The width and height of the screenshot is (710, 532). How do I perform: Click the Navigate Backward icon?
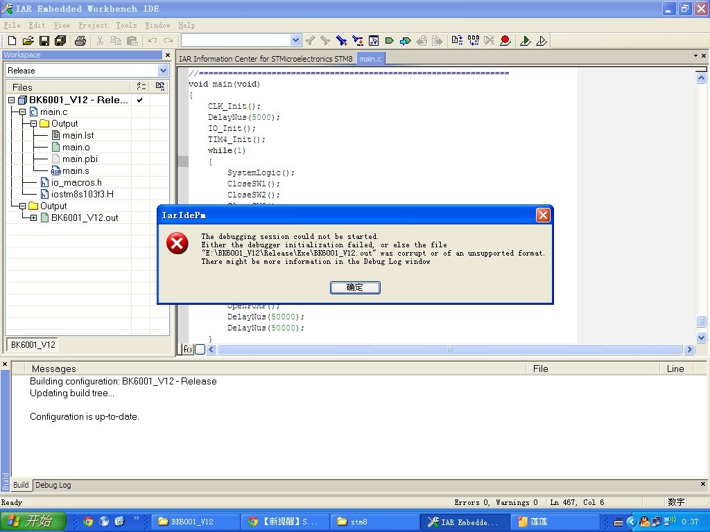click(422, 41)
